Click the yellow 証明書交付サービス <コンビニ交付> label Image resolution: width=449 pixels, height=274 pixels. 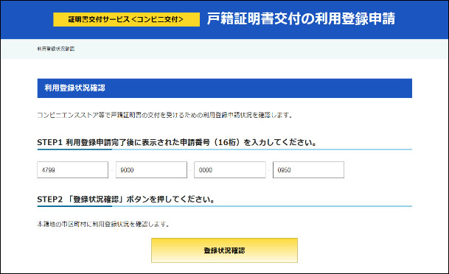126,19
